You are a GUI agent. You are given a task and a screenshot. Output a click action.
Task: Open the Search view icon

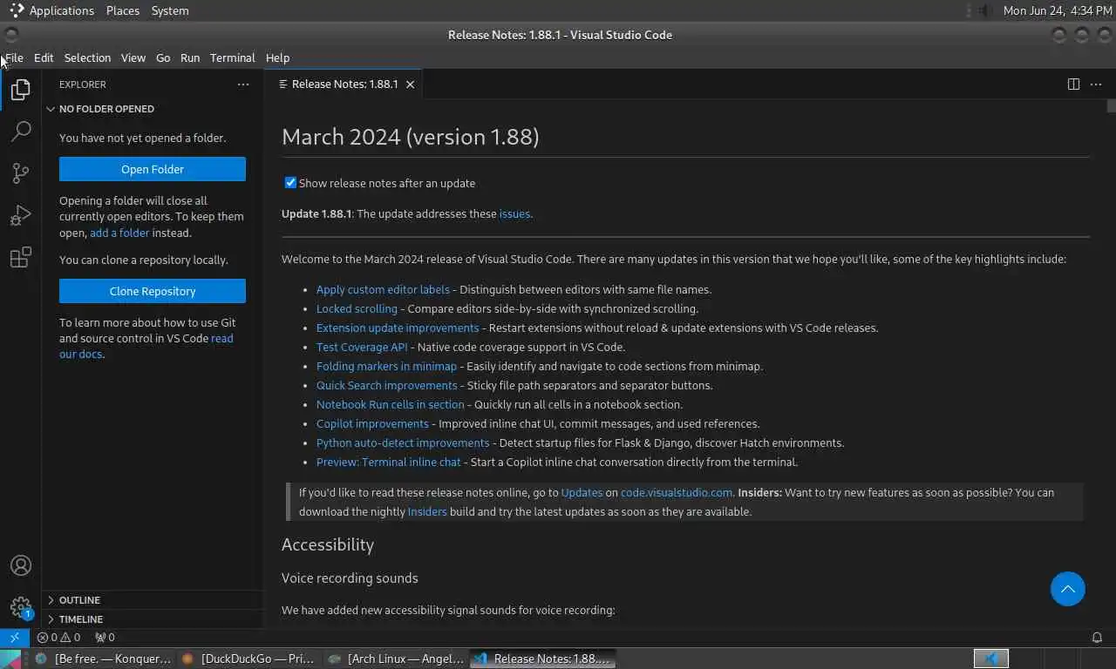pyautogui.click(x=21, y=132)
